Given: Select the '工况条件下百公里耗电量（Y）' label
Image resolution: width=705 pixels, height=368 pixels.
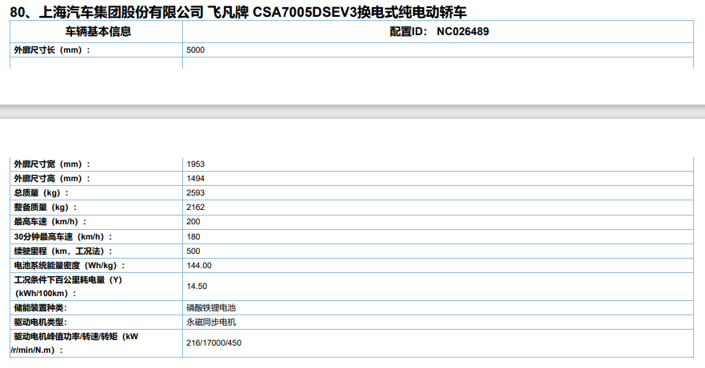Looking at the screenshot, I should [x=68, y=279].
